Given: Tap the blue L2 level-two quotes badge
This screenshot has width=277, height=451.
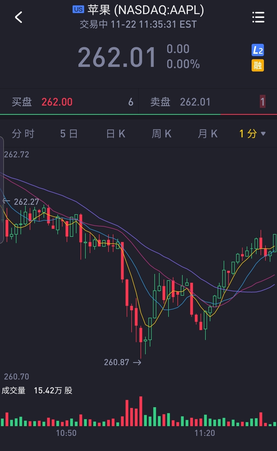Looking at the screenshot, I should 258,50.
